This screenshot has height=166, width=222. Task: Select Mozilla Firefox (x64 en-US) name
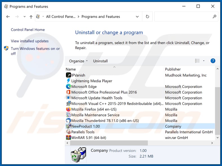(x=94, y=109)
